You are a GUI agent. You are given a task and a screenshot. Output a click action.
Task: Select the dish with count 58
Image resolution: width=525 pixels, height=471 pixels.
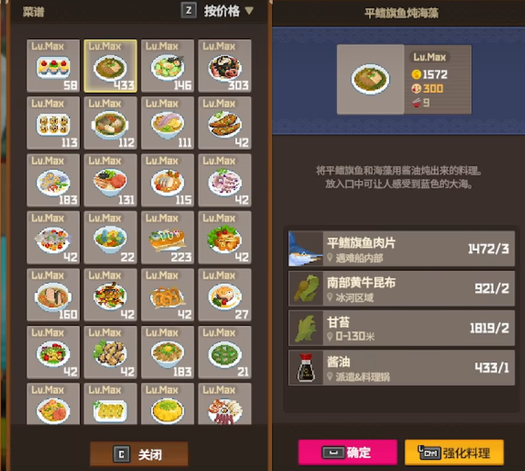tap(53, 66)
